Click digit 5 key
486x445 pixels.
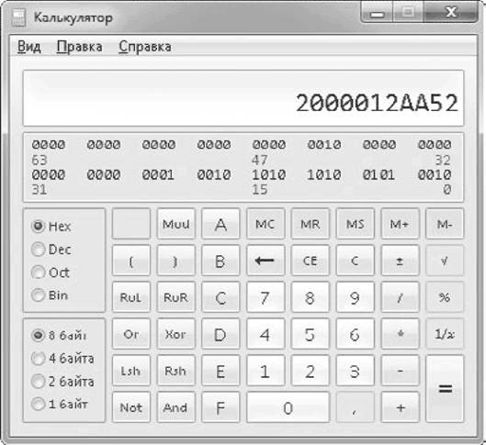[x=311, y=334]
